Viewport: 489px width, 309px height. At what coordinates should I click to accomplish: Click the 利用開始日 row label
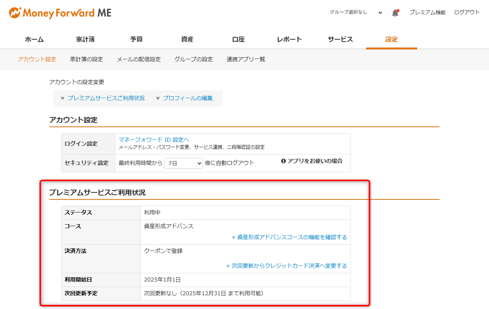(x=78, y=280)
